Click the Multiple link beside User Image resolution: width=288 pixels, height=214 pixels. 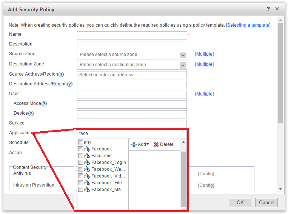click(x=204, y=94)
